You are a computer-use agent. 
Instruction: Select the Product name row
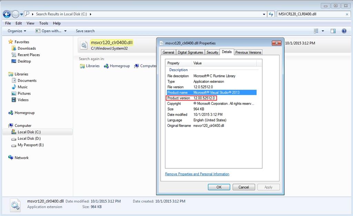coord(212,92)
